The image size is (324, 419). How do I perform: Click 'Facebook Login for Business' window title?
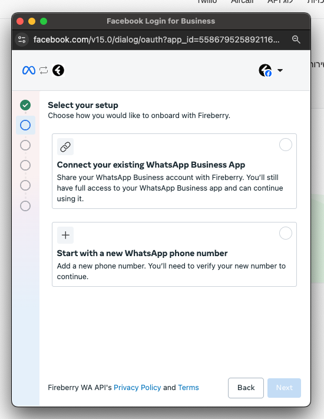tap(161, 21)
